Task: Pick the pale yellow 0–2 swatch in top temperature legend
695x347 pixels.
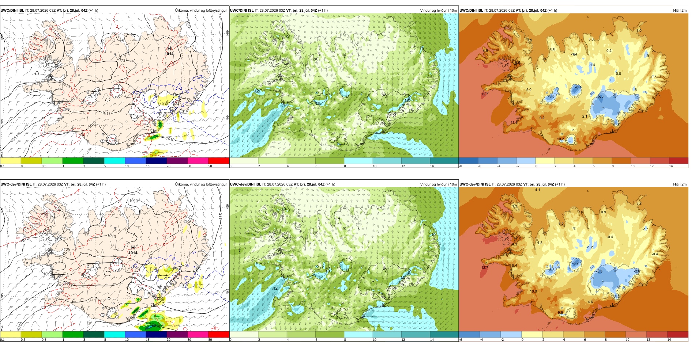Action: tap(545, 161)
